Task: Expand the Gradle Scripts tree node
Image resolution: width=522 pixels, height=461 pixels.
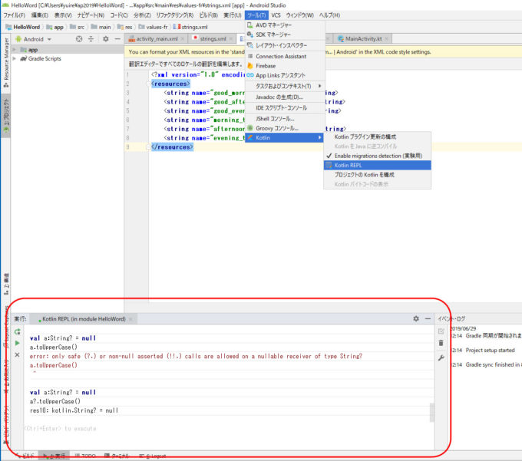Action: coord(14,58)
